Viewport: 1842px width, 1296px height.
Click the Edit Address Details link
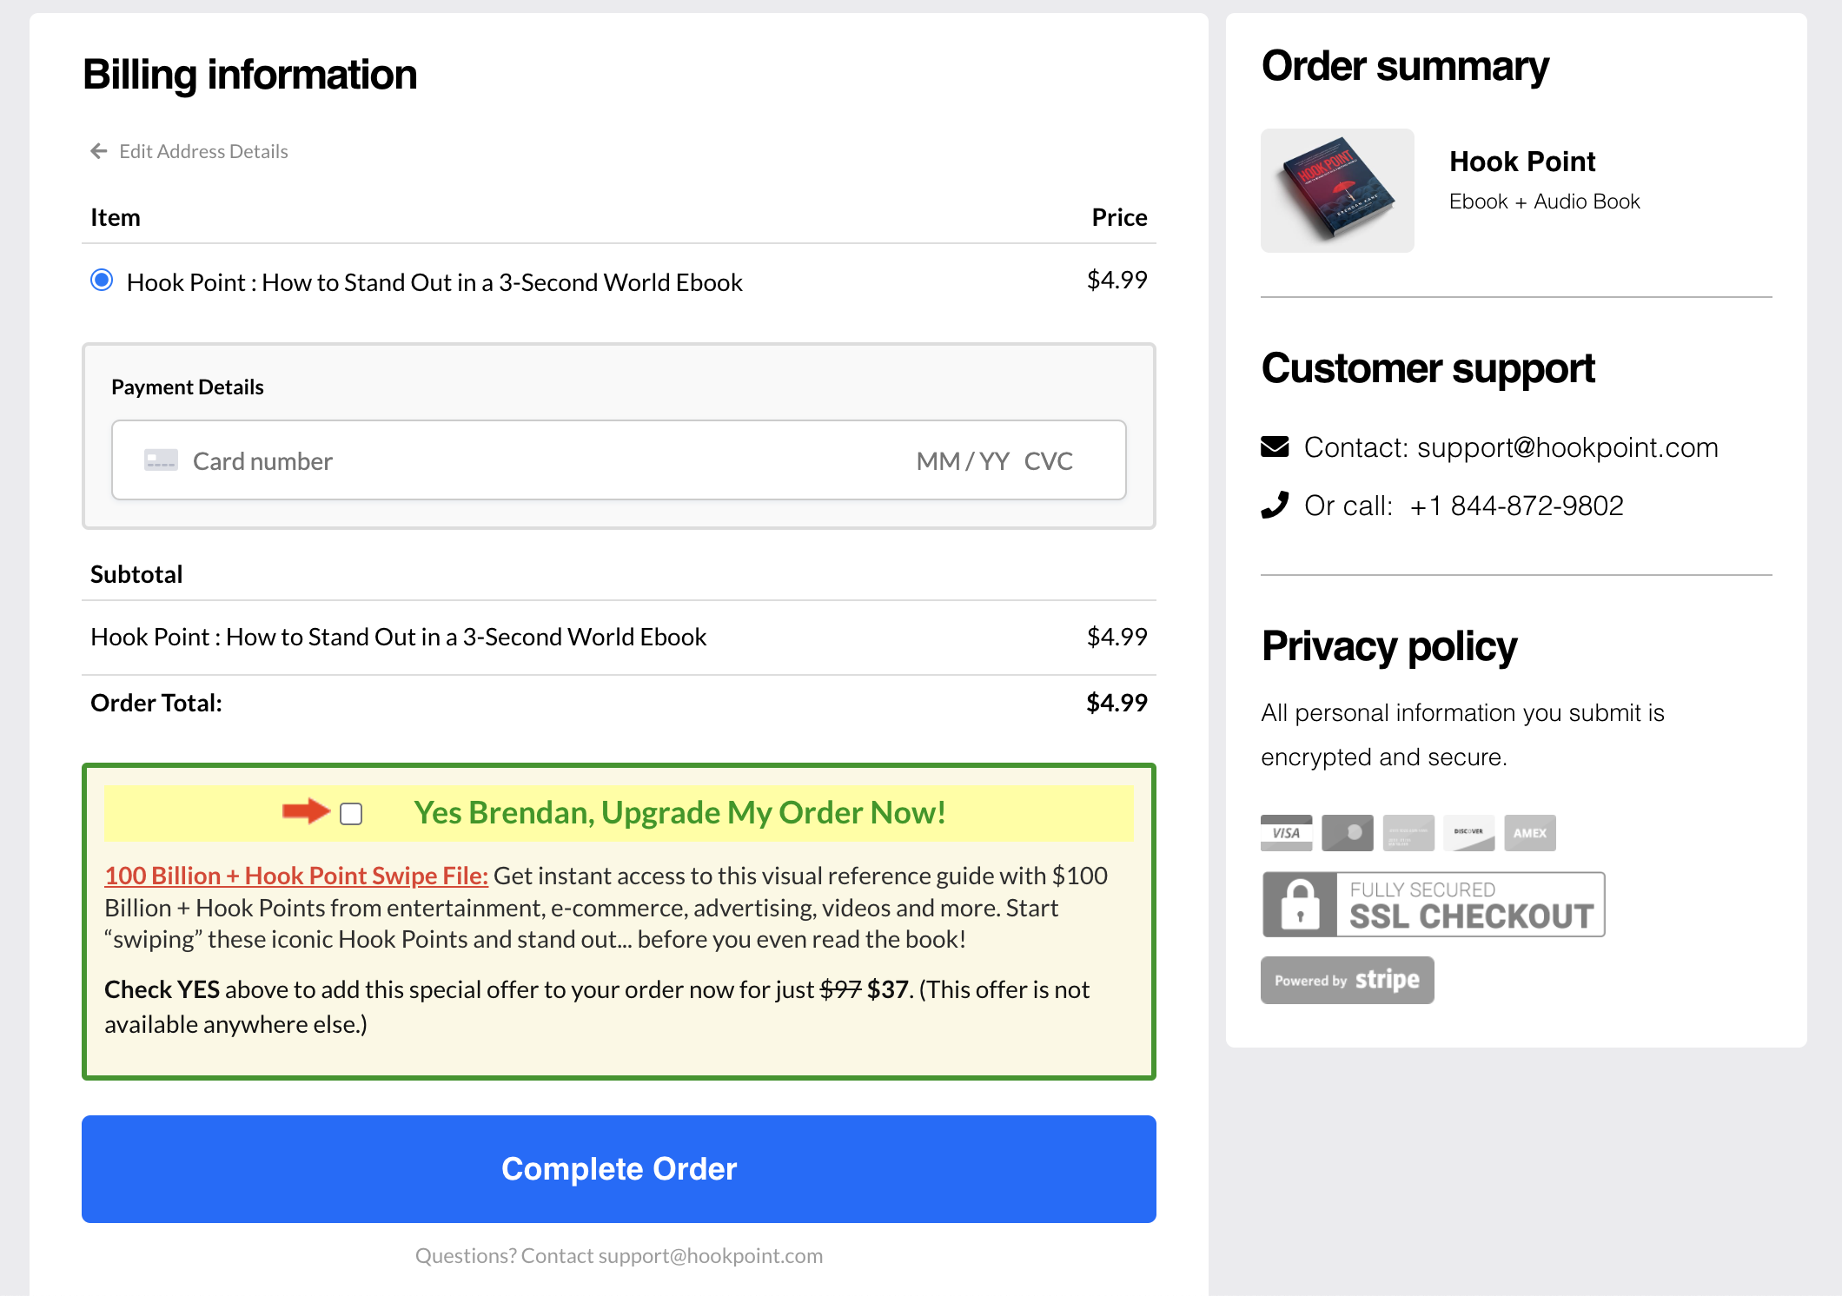tap(203, 151)
